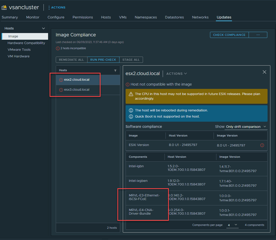Open the Datastores tab
This screenshot has height=240, width=276.
[174, 17]
